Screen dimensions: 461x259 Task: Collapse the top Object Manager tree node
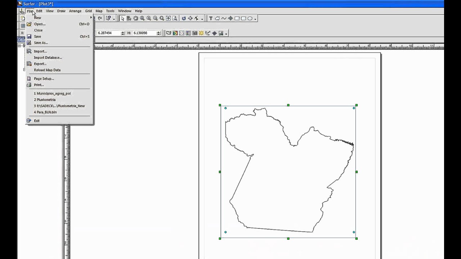[20, 46]
